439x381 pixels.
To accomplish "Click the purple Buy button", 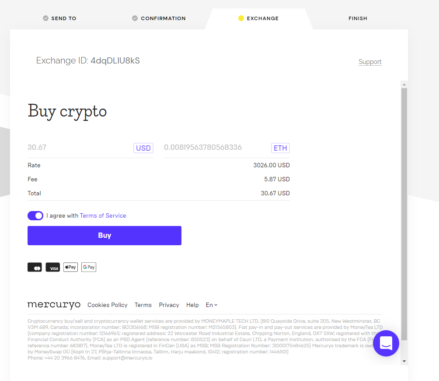I will tap(105, 236).
